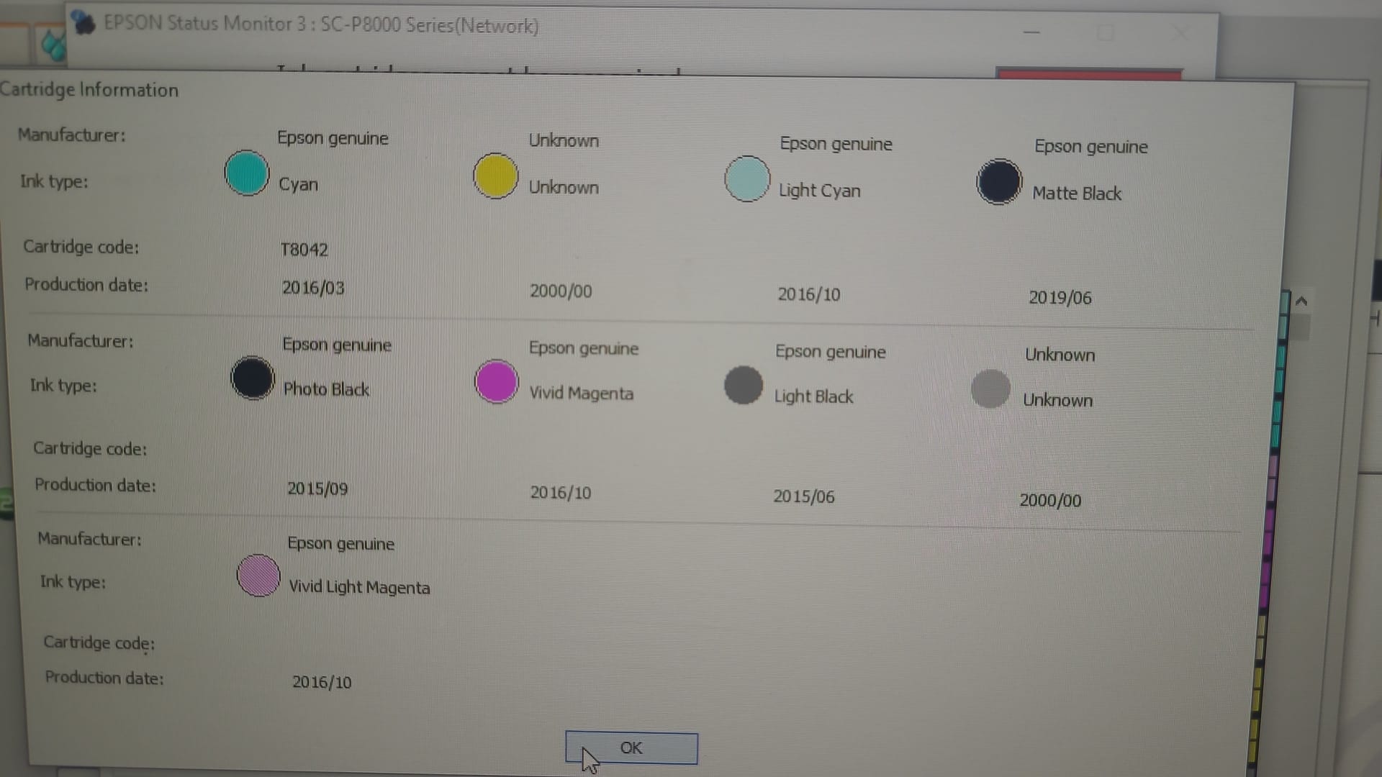Click the Light Cyan ink circle
The height and width of the screenshot is (777, 1382).
click(747, 178)
